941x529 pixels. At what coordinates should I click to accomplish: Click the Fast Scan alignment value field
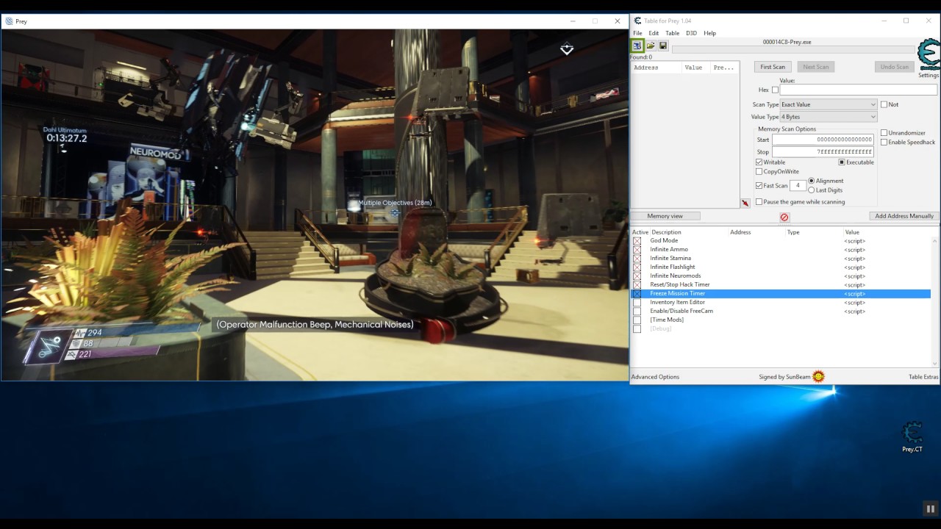(798, 186)
